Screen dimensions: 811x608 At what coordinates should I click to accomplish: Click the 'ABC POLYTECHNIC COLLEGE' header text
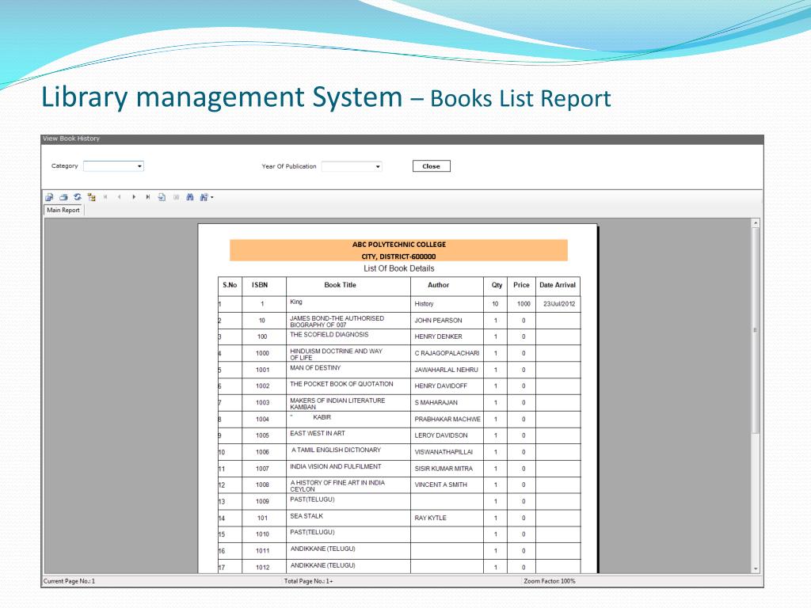(x=399, y=245)
